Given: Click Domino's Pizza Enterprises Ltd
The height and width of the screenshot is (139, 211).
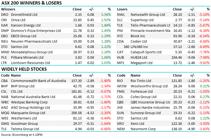Looking at the screenshot, I should (36, 31).
